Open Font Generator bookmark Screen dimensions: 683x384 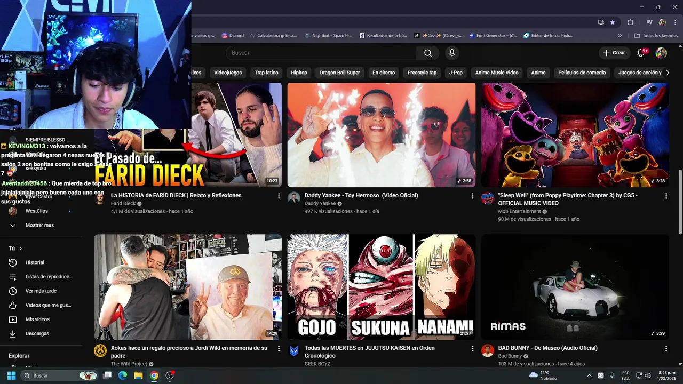point(494,36)
